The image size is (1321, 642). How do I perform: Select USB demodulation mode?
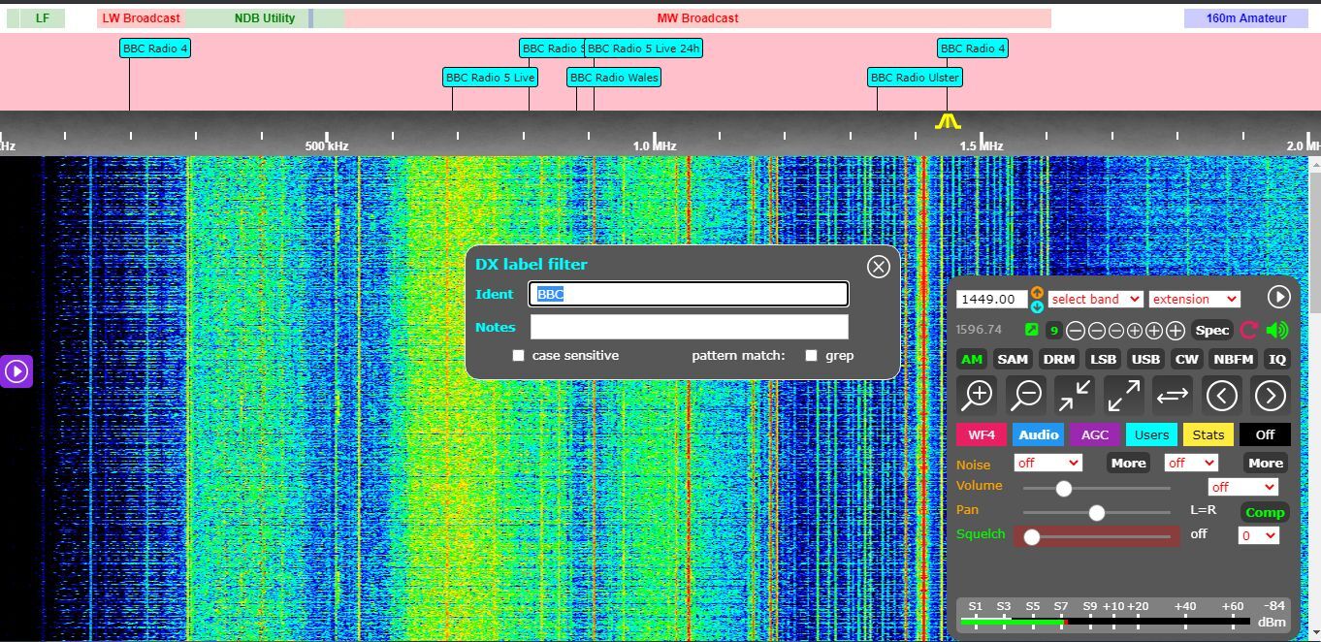(1145, 359)
